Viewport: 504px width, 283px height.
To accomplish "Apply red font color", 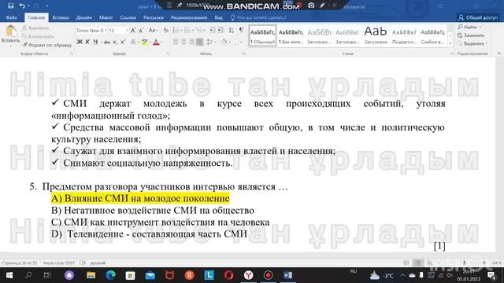I will [x=156, y=42].
